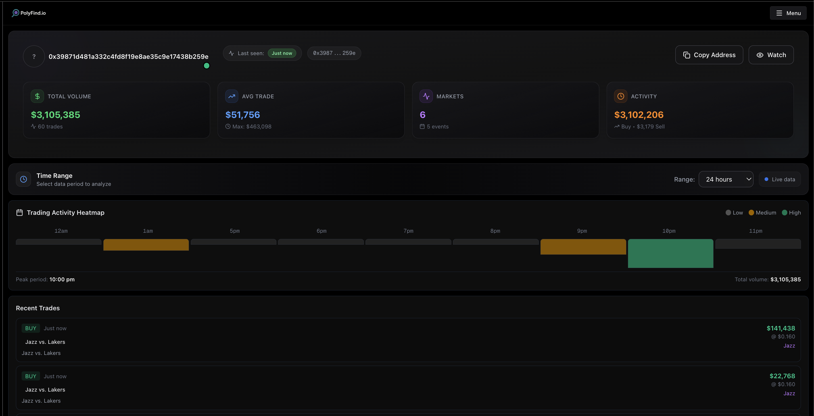Click the dollar icon on Total Volume card

37,96
